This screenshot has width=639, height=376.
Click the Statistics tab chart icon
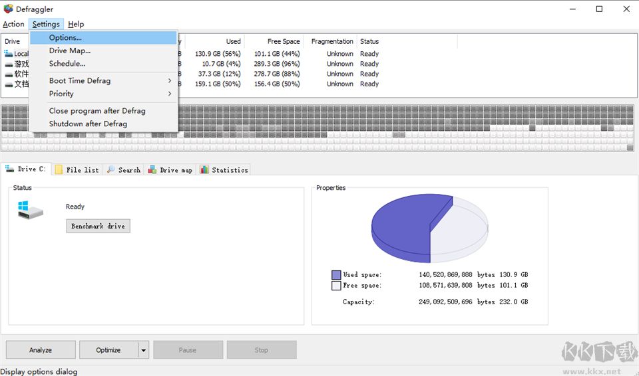204,170
